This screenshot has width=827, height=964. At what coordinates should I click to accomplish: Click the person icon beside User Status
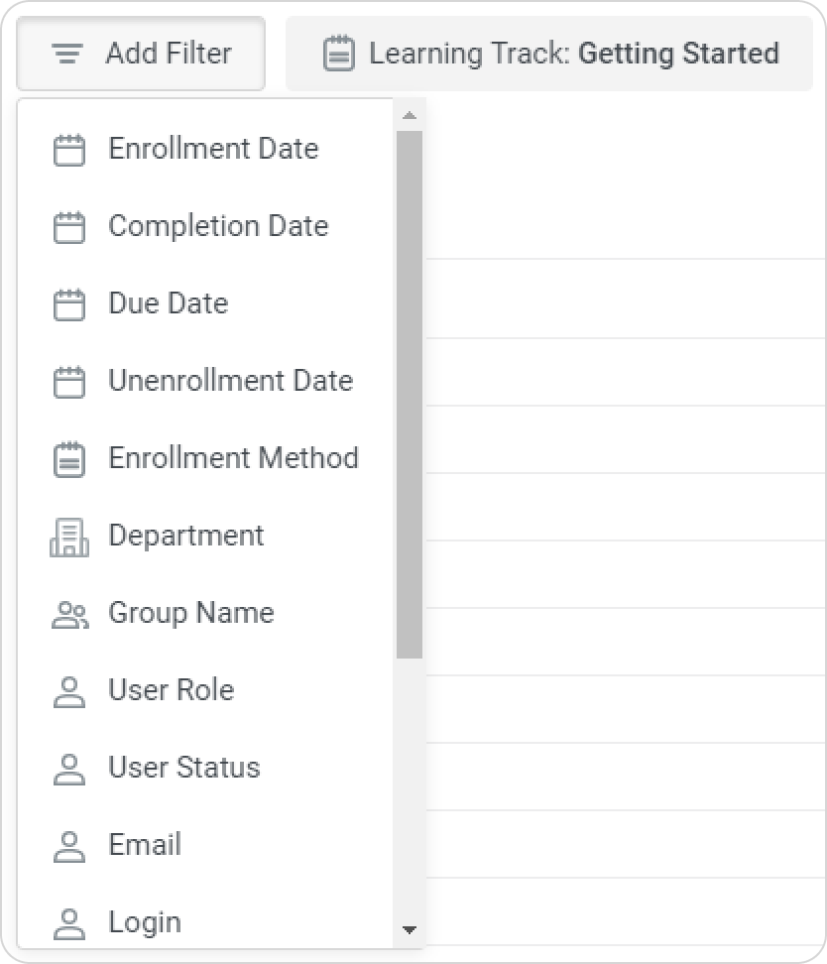tap(68, 769)
